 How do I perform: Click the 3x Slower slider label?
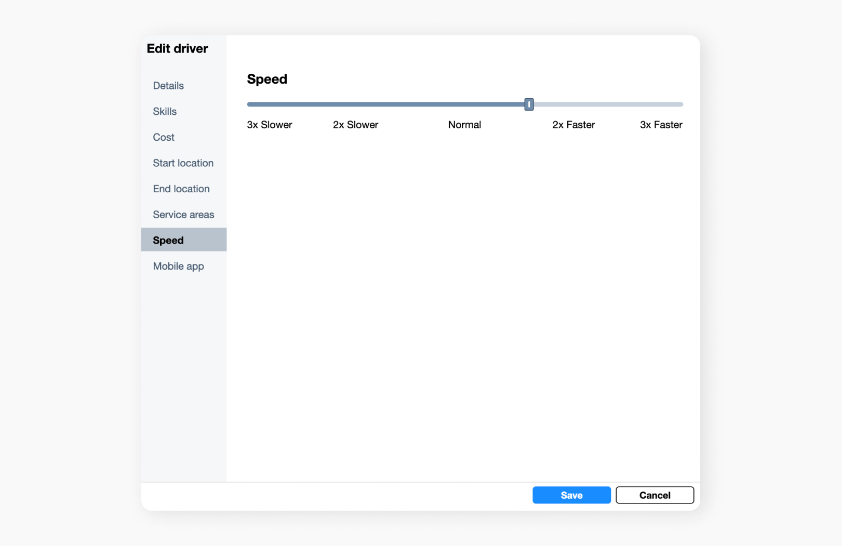[270, 125]
